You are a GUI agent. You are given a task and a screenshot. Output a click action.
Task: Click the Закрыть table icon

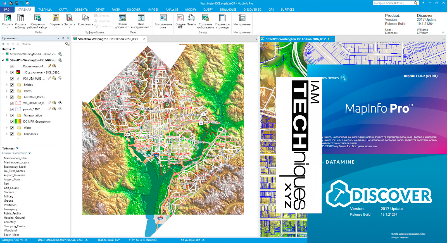(x=69, y=18)
